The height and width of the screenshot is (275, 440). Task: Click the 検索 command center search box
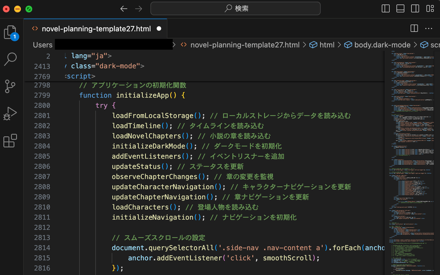coord(235,8)
